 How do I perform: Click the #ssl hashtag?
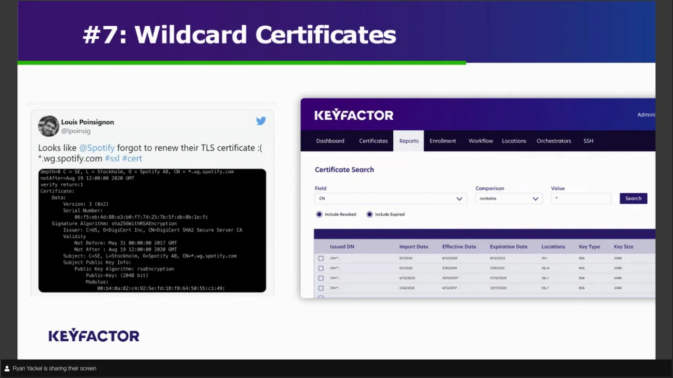(112, 158)
